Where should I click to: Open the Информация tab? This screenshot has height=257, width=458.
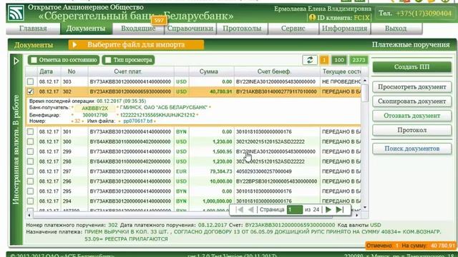[344, 29]
